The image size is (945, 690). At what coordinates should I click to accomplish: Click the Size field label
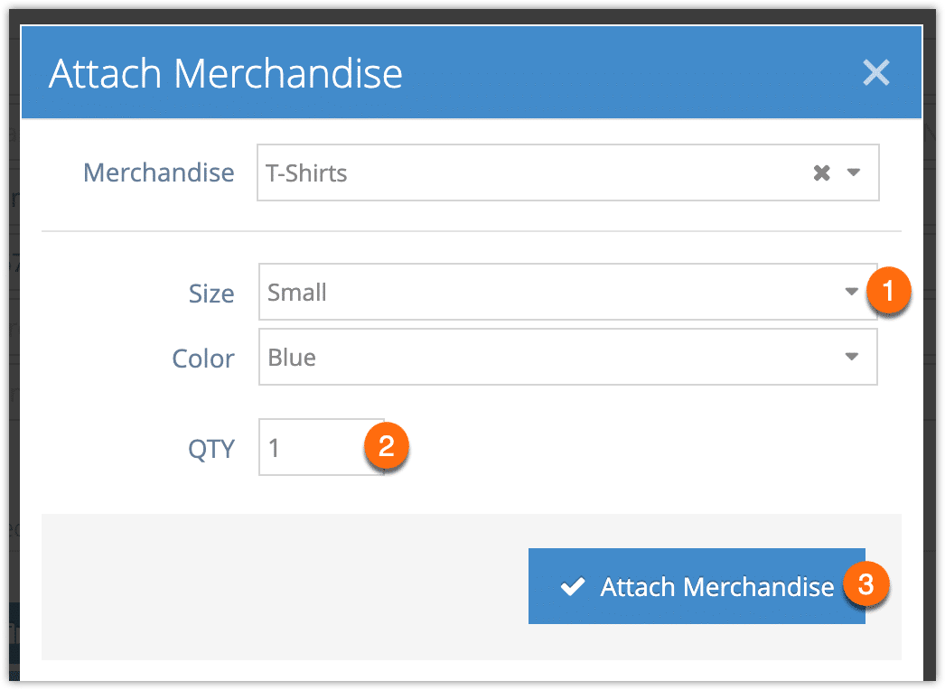pyautogui.click(x=211, y=294)
